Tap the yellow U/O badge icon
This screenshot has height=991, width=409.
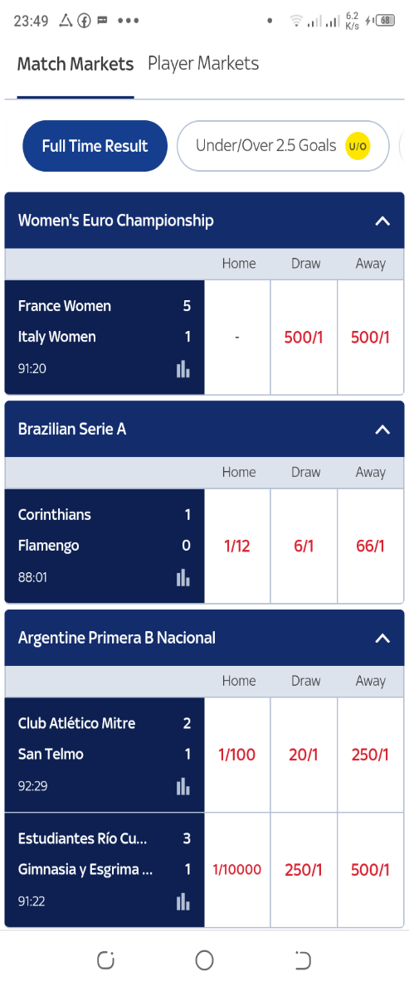click(358, 147)
